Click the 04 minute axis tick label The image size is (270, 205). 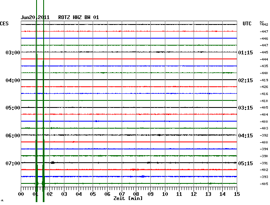click(79, 194)
